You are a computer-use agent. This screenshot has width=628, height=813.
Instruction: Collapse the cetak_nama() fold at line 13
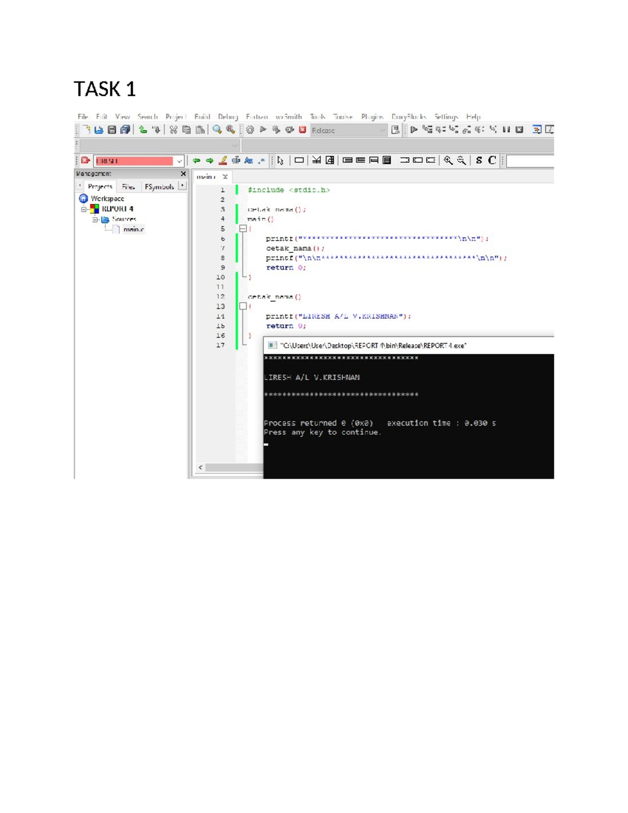[243, 306]
